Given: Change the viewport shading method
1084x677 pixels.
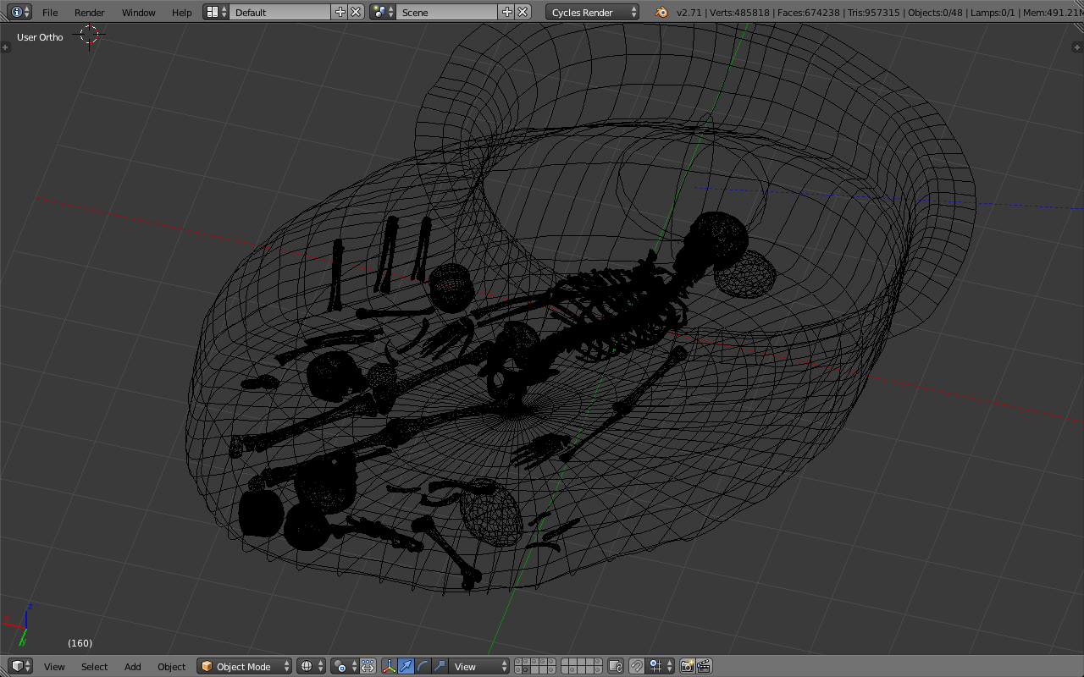Looking at the screenshot, I should 311,666.
